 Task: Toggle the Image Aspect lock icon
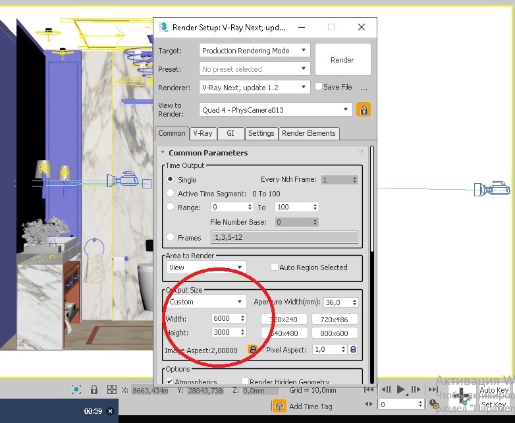pyautogui.click(x=252, y=349)
